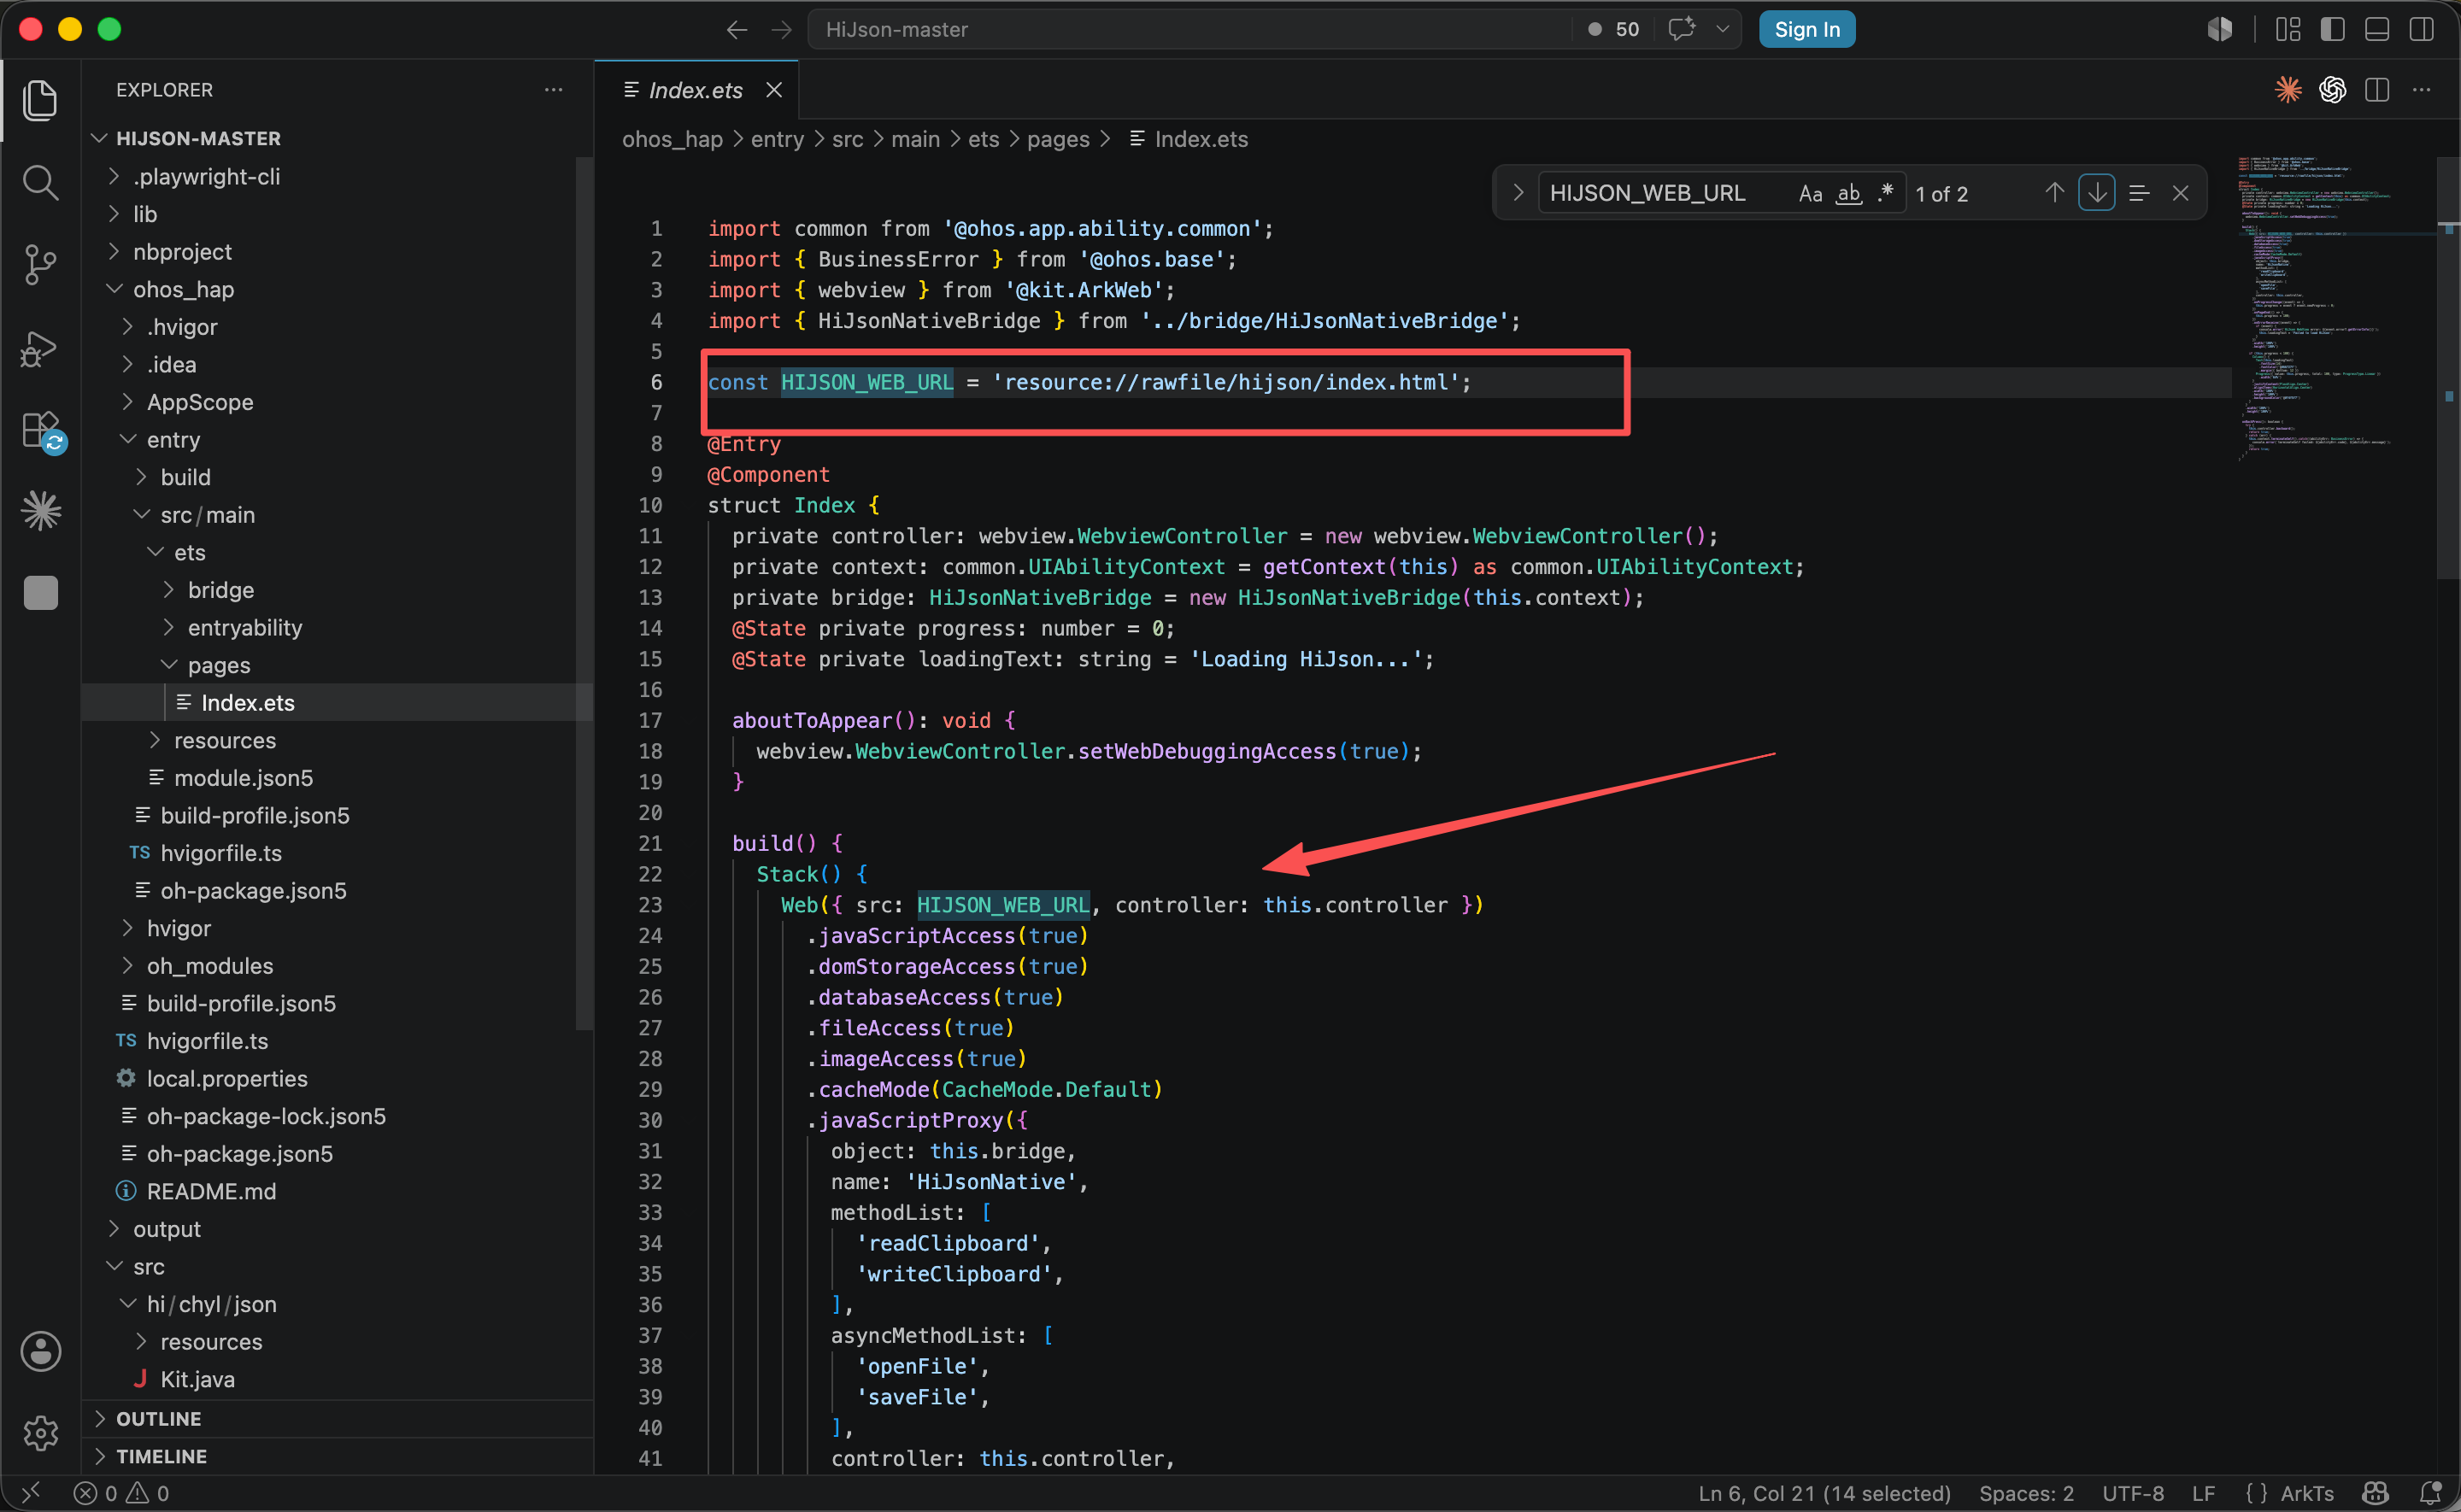This screenshot has height=1512, width=2461.
Task: Go to previous match in find widget
Action: 2054,193
